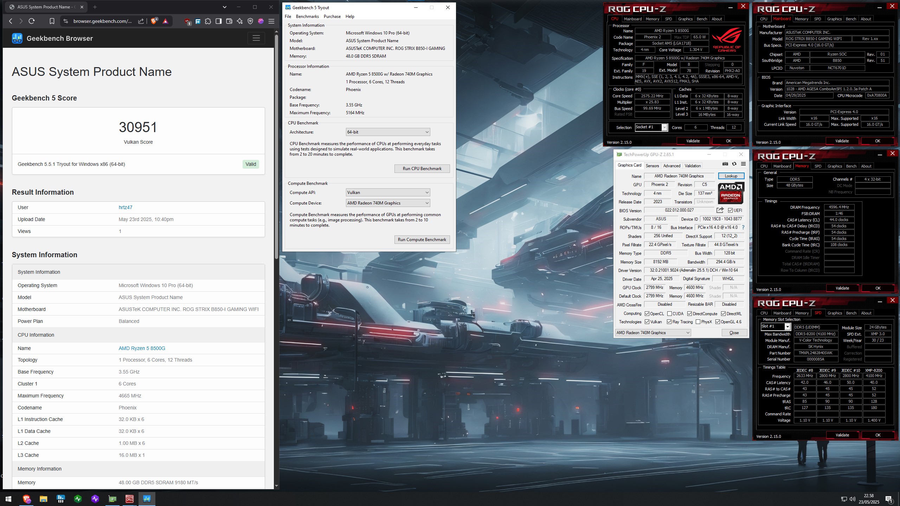Click Run Compute Benchmark button
The width and height of the screenshot is (900, 506).
(x=422, y=239)
